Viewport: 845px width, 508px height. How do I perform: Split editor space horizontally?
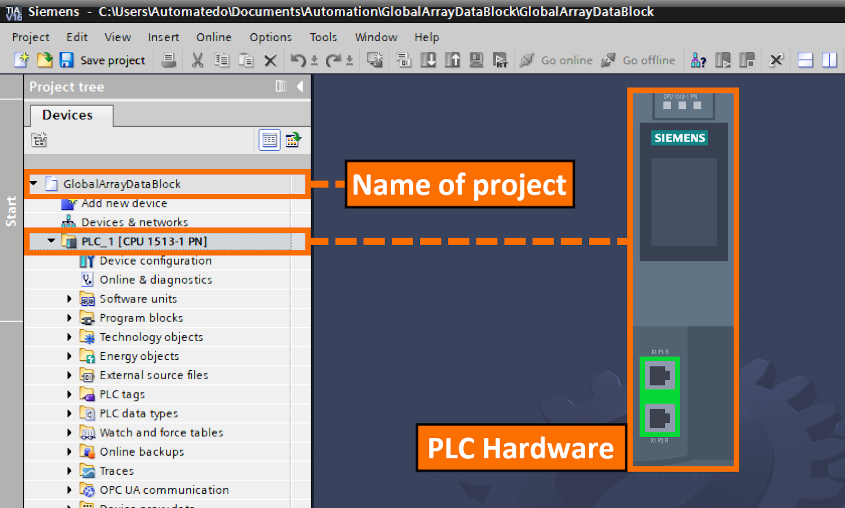pos(805,60)
